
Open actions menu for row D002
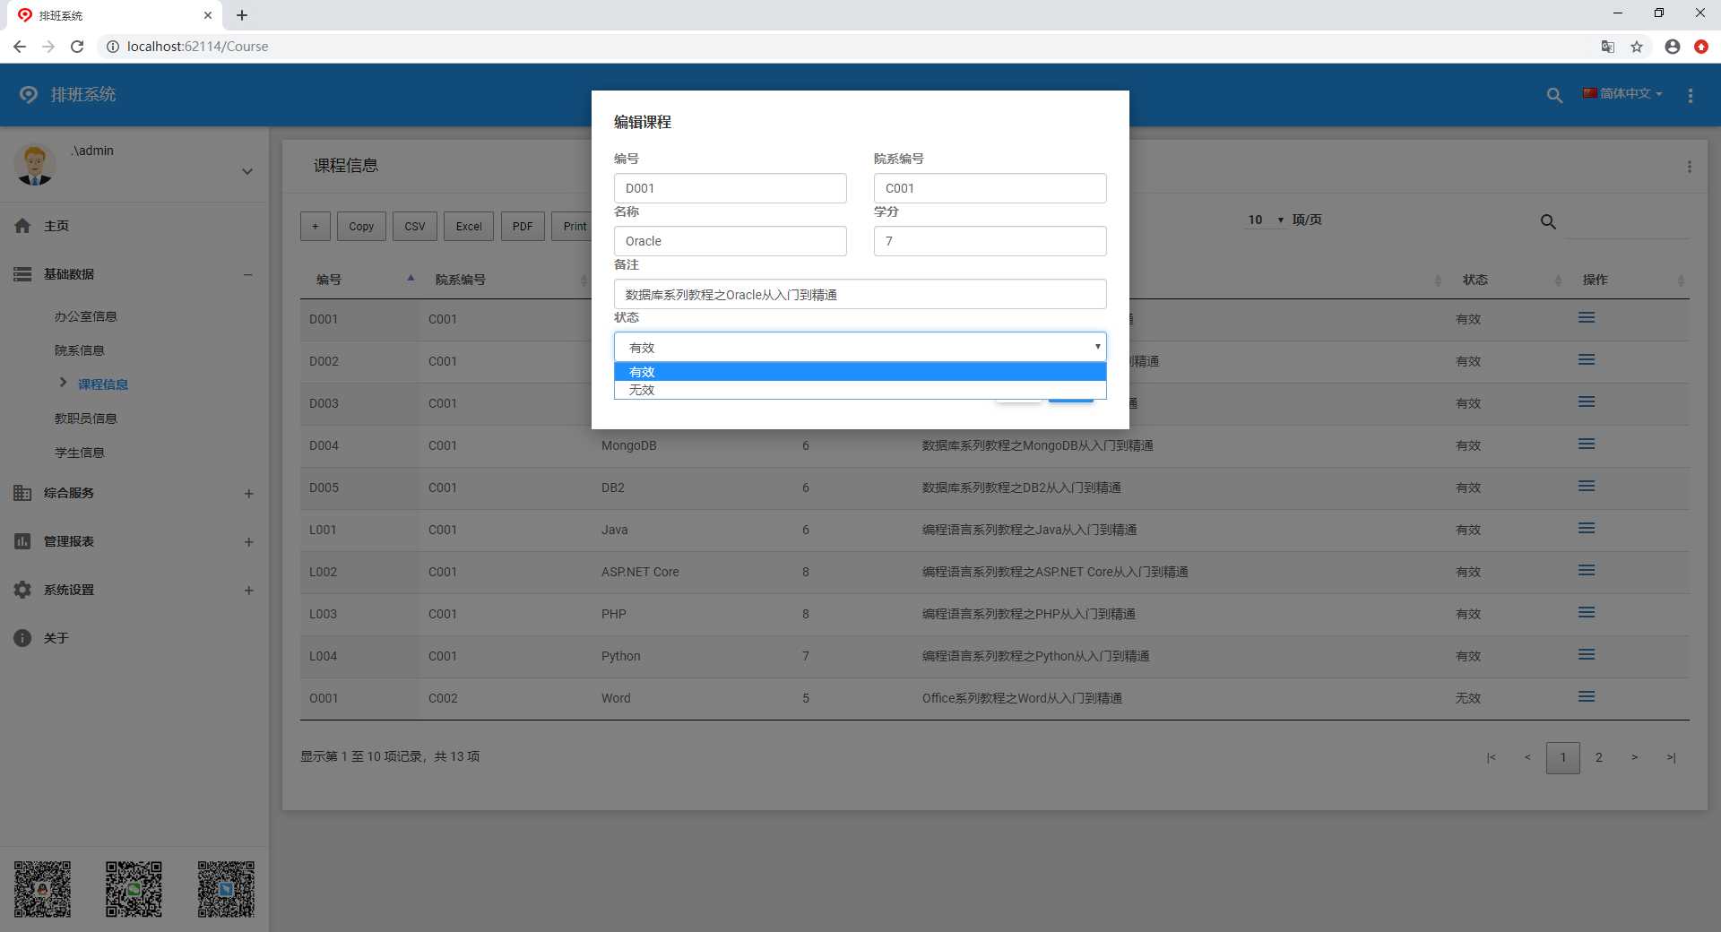pyautogui.click(x=1587, y=360)
